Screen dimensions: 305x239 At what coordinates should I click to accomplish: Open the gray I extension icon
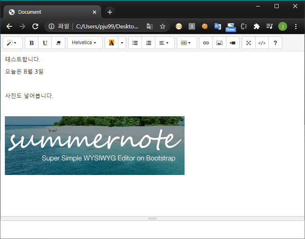tap(192, 26)
